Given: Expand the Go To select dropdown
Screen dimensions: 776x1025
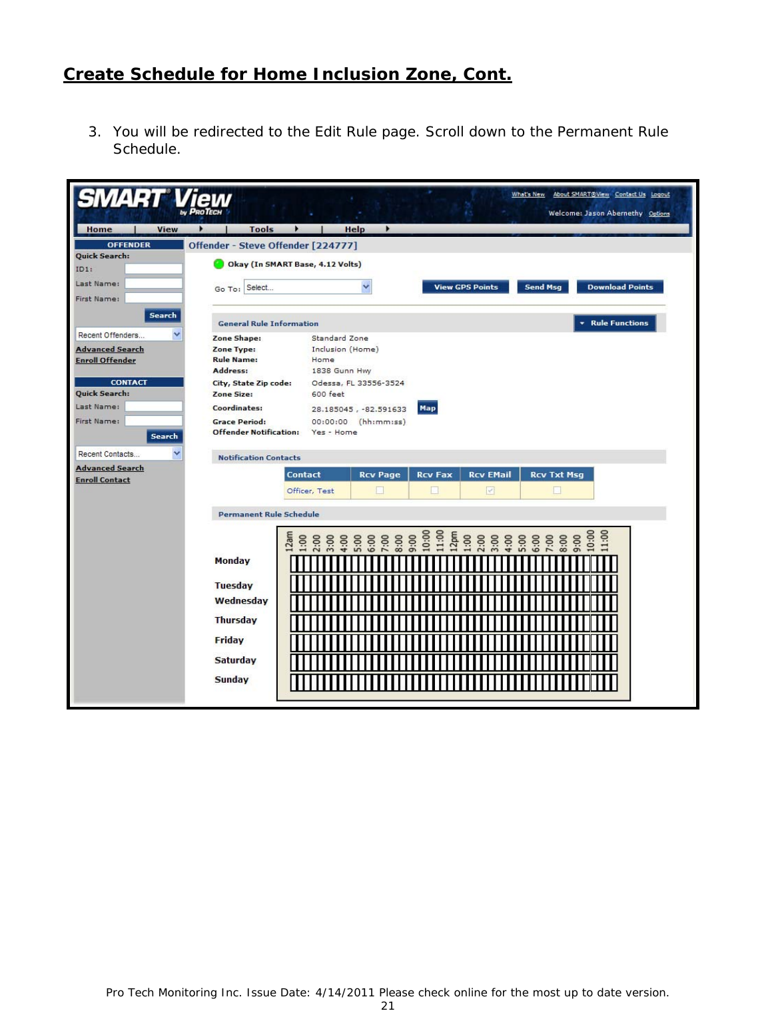Looking at the screenshot, I should (308, 288).
